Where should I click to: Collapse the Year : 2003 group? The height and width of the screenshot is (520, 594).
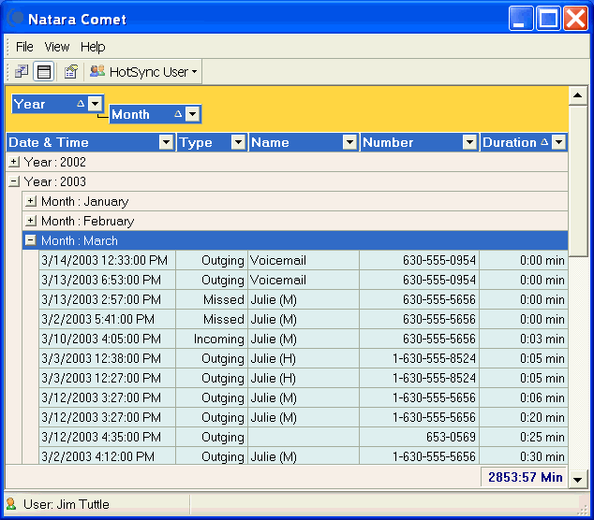14,181
